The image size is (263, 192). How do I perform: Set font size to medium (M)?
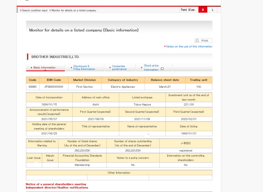[203, 10]
